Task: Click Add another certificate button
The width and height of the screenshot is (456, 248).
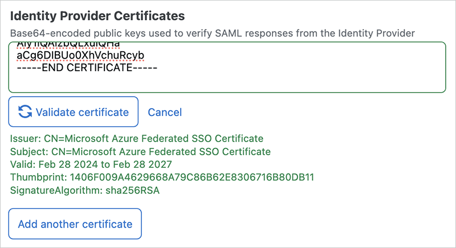Action: pyautogui.click(x=75, y=224)
